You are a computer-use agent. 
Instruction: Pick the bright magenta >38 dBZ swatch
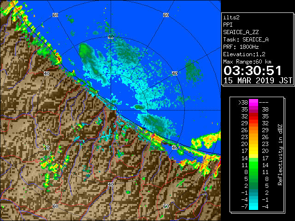(x=254, y=103)
